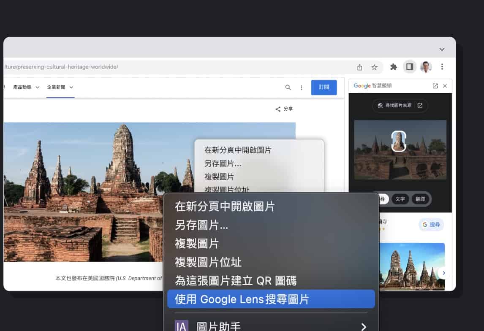
Task: Toggle the side panel icon
Action: click(x=410, y=67)
